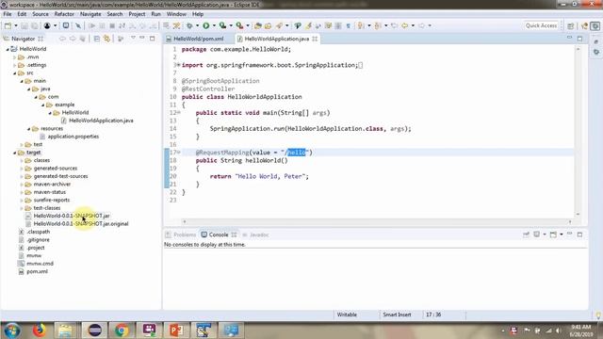Viewport: 603px width, 339px height.
Task: Open the Window menu
Action: tap(176, 14)
